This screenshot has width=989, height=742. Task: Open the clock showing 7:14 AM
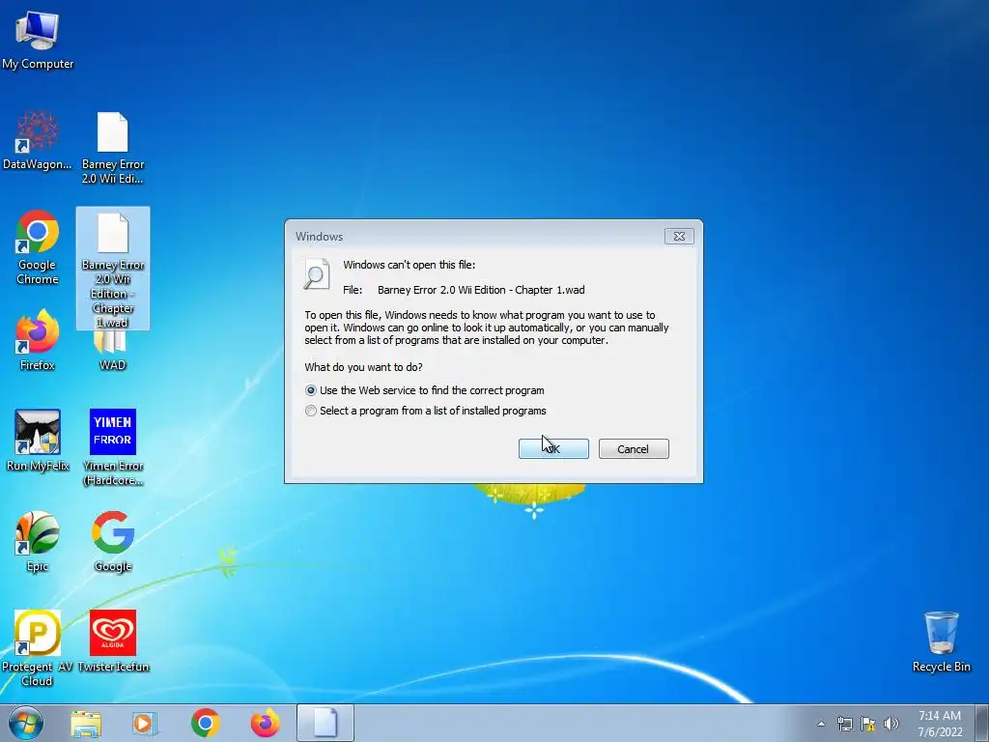coord(940,724)
